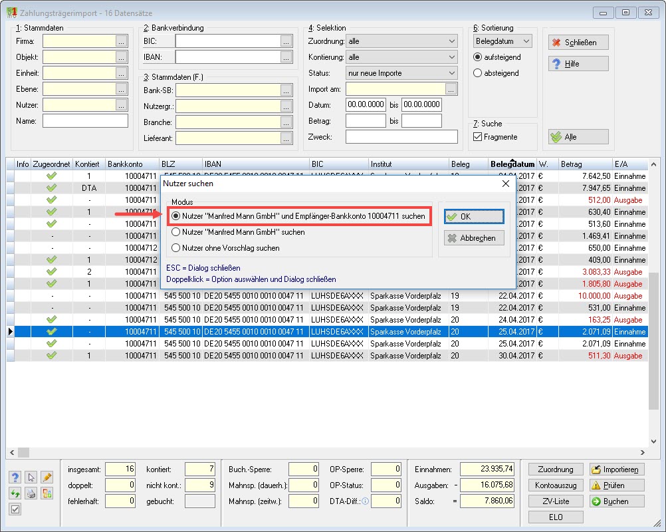Image resolution: width=666 pixels, height=532 pixels.
Task: Select the mouse pointer tool icon
Action: [x=31, y=477]
